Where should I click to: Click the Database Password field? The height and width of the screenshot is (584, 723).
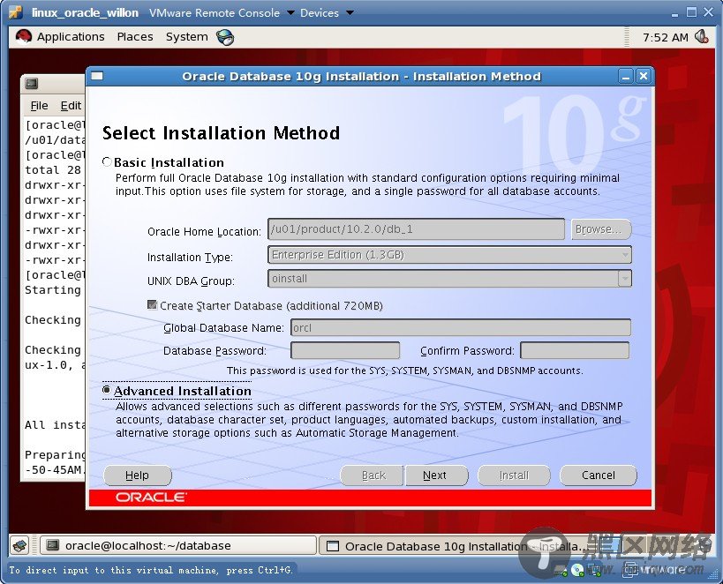(x=345, y=350)
